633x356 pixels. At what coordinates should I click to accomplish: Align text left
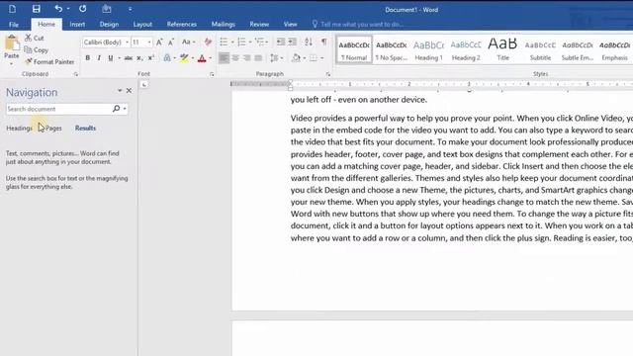click(x=224, y=58)
